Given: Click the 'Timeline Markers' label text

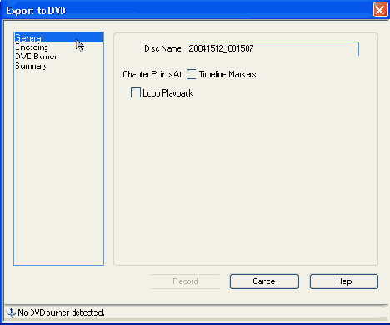Looking at the screenshot, I should (x=227, y=74).
